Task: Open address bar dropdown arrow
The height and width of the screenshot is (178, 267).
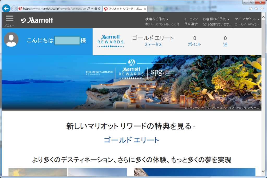Action: (92, 9)
